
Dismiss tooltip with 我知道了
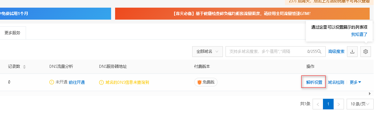[359, 34]
